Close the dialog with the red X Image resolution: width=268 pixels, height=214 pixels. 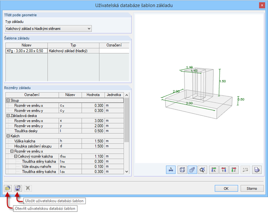click(x=262, y=5)
